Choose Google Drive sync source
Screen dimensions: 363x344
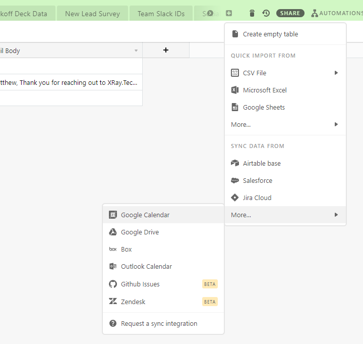163,232
